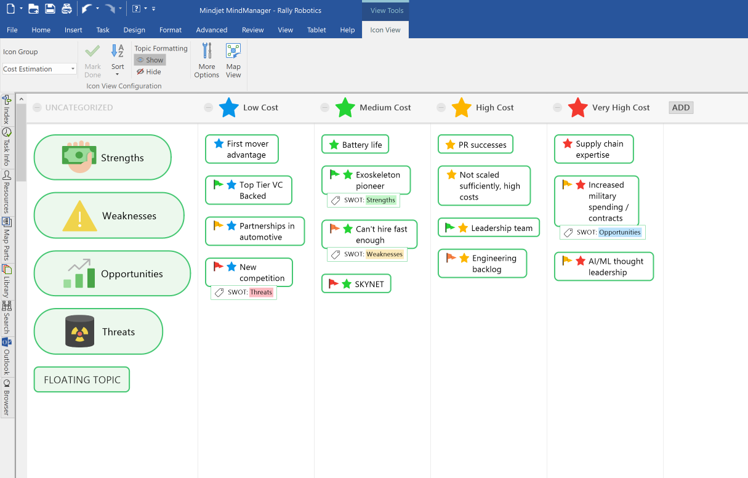Image resolution: width=748 pixels, height=478 pixels.
Task: Open the Sort dropdown arrow
Action: [118, 74]
